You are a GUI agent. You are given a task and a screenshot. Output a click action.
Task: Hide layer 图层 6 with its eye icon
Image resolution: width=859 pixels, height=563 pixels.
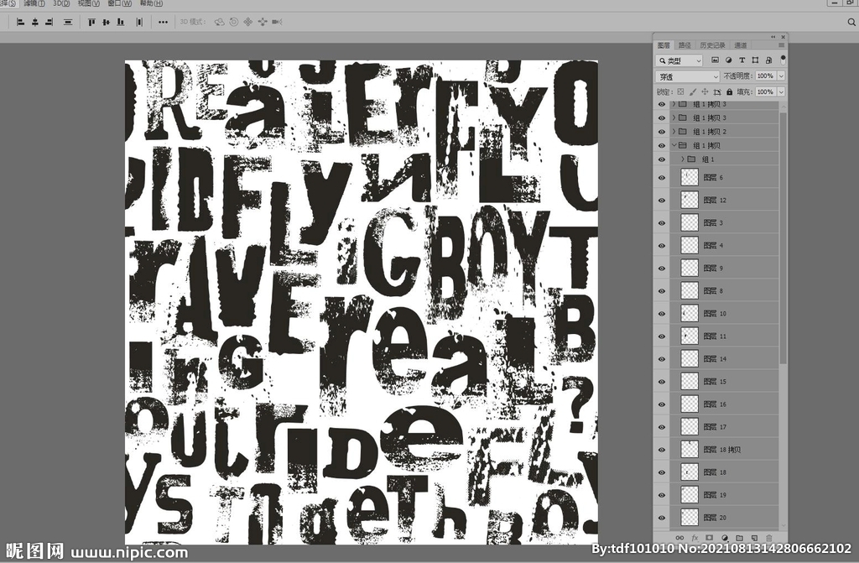662,178
